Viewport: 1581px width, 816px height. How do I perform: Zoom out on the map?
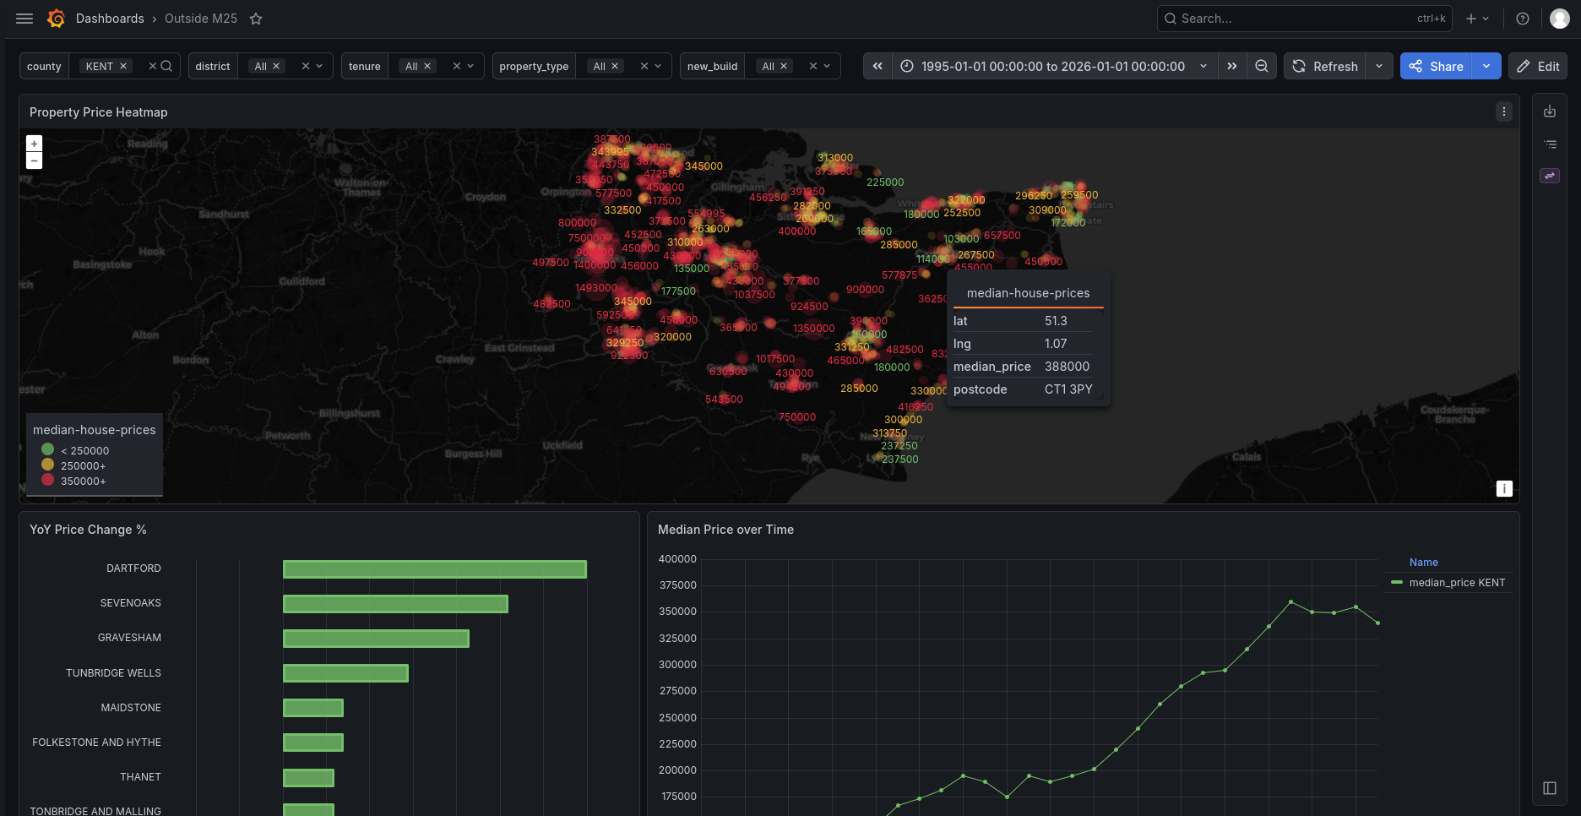click(34, 160)
